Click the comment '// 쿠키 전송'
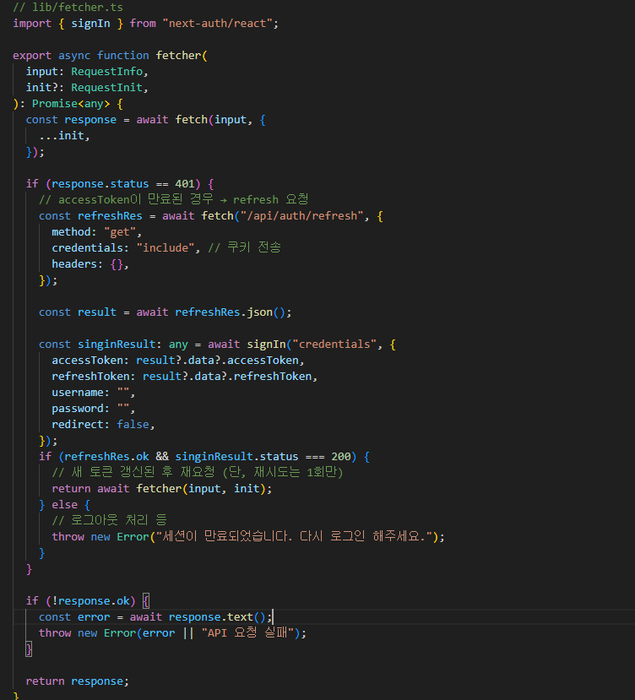 [x=244, y=247]
